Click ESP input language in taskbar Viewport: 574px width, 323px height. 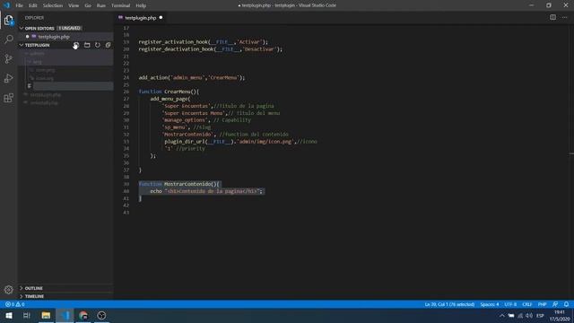540,316
